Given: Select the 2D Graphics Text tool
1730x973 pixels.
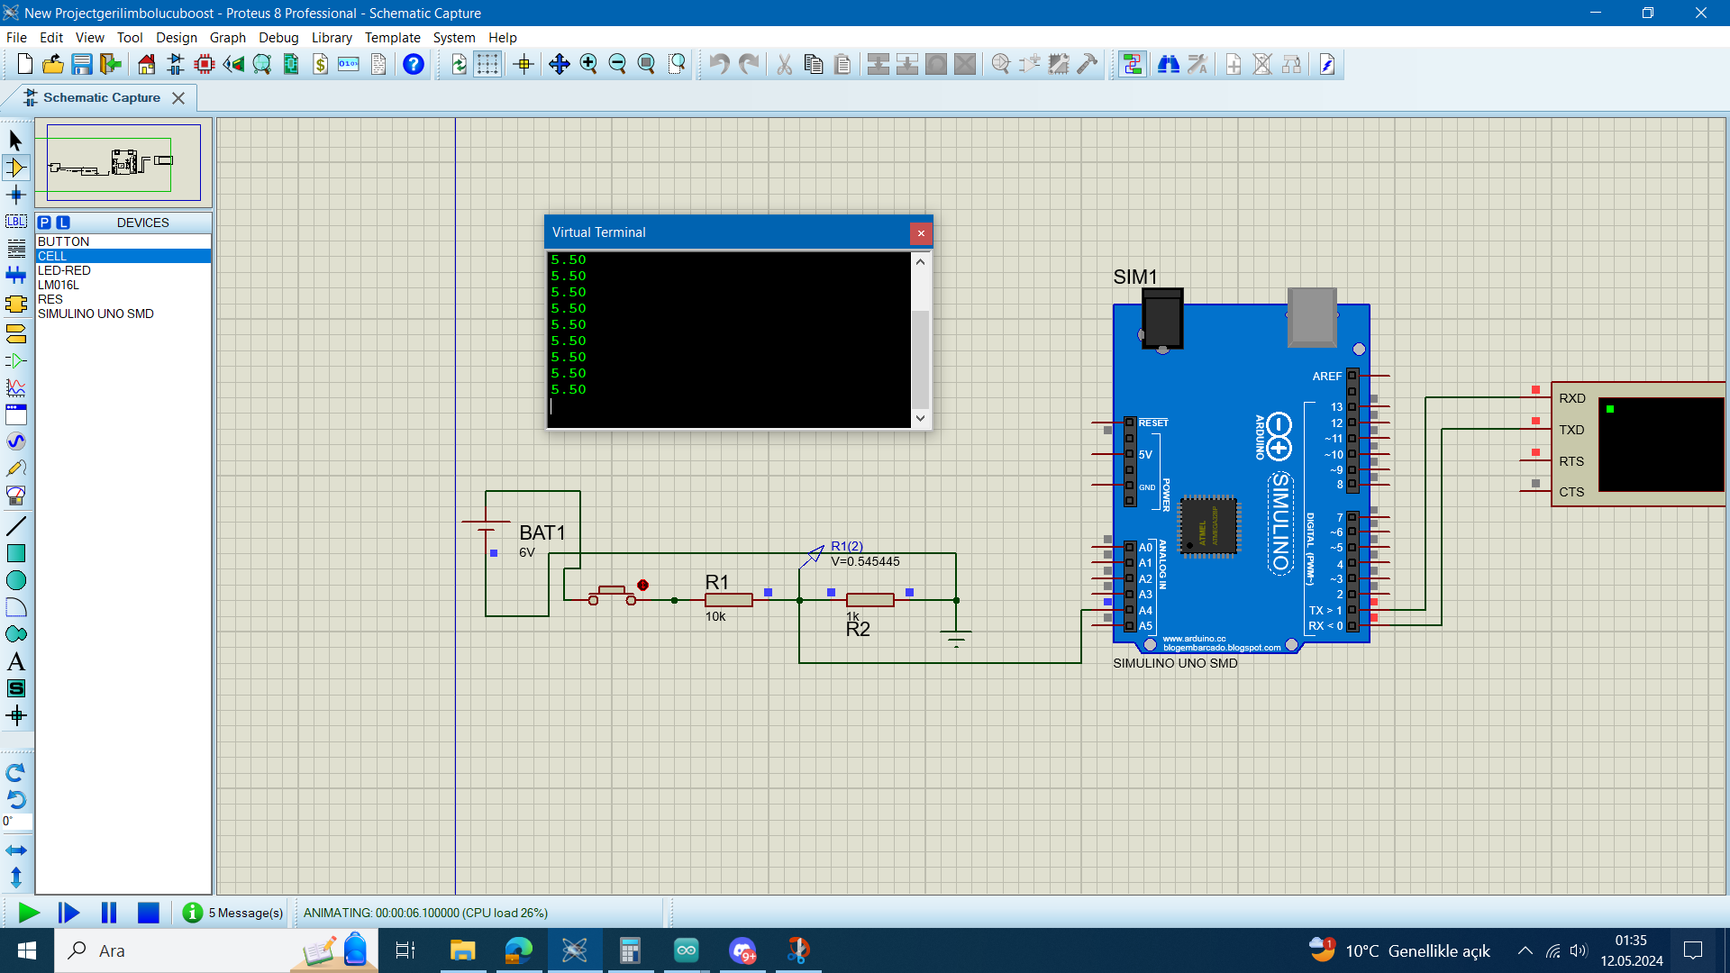Looking at the screenshot, I should click(15, 661).
